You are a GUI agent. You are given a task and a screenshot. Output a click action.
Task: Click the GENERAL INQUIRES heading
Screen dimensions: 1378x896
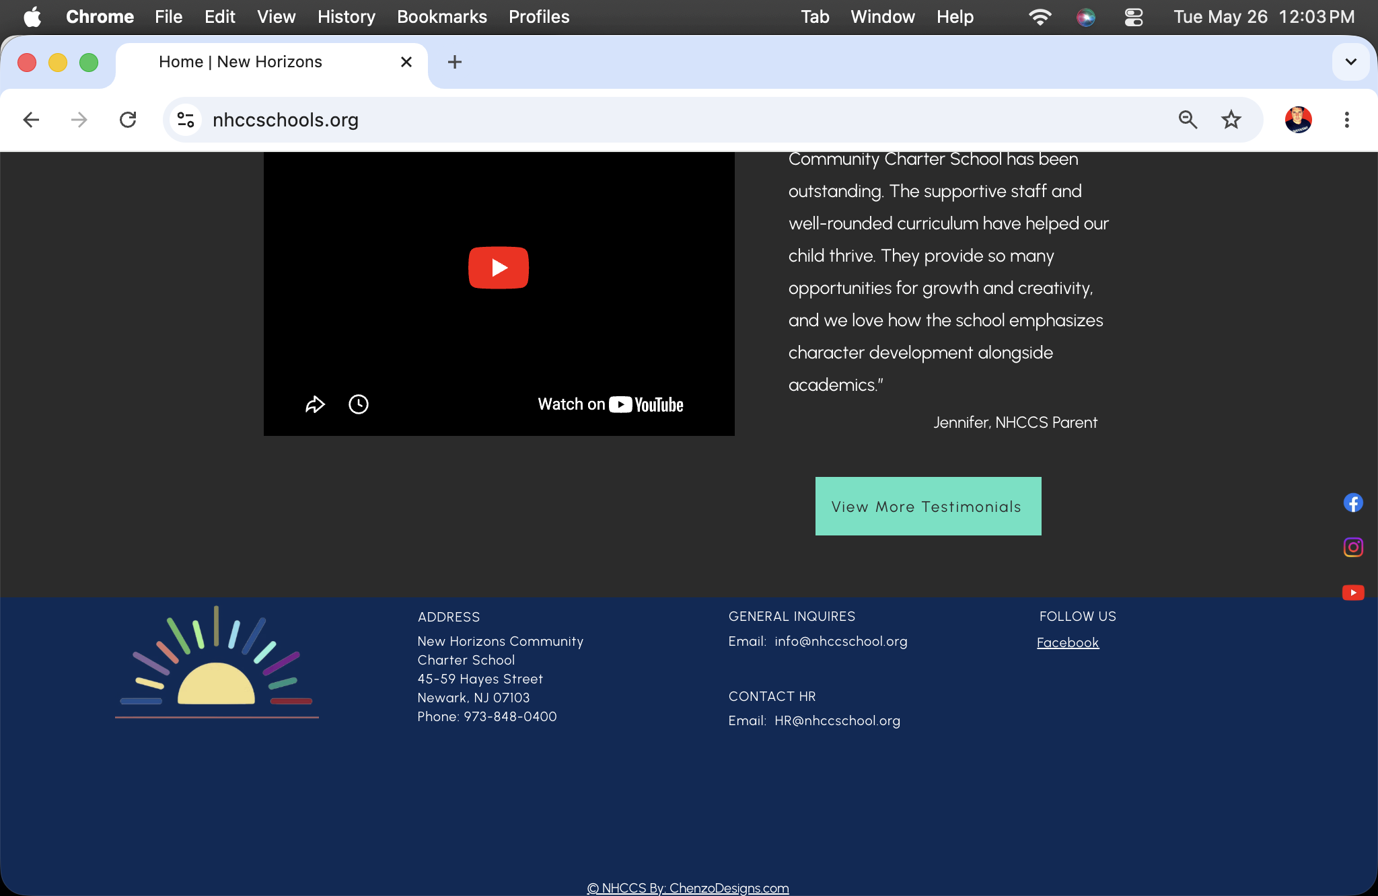coord(792,616)
